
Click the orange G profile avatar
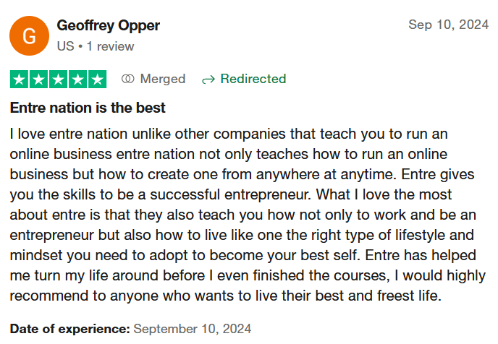click(x=30, y=36)
